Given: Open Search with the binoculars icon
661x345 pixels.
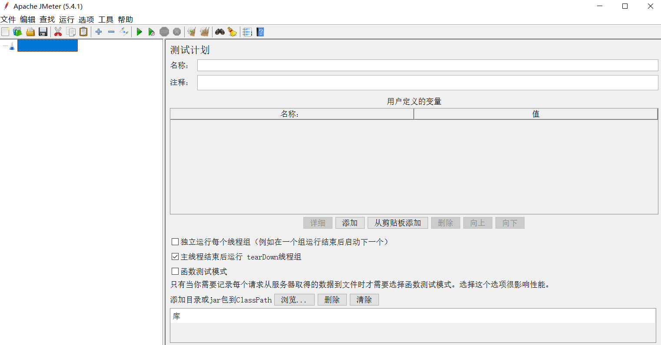Looking at the screenshot, I should click(220, 32).
